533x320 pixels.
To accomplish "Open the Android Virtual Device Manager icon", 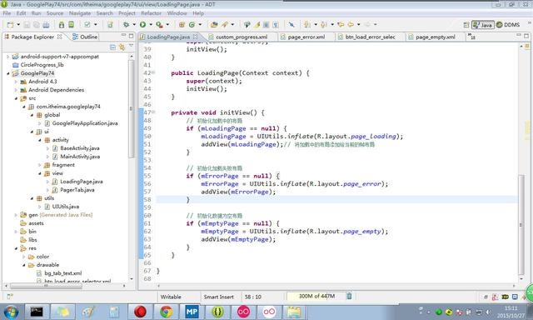I will tap(71, 24).
